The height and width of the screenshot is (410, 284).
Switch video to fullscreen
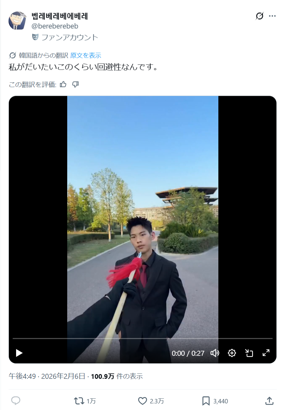pyautogui.click(x=266, y=353)
